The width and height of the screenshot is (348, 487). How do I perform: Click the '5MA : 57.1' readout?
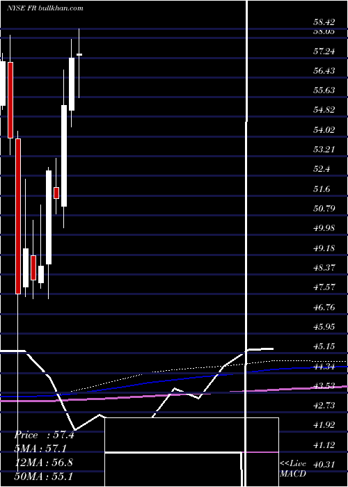click(x=40, y=449)
